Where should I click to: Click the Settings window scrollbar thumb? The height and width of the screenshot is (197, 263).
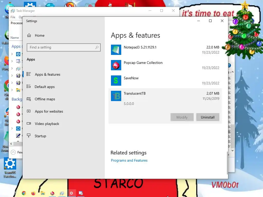click(x=227, y=163)
